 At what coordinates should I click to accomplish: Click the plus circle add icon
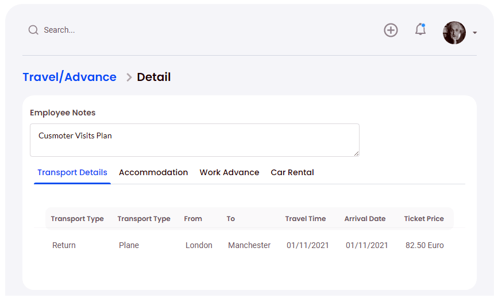coord(391,30)
